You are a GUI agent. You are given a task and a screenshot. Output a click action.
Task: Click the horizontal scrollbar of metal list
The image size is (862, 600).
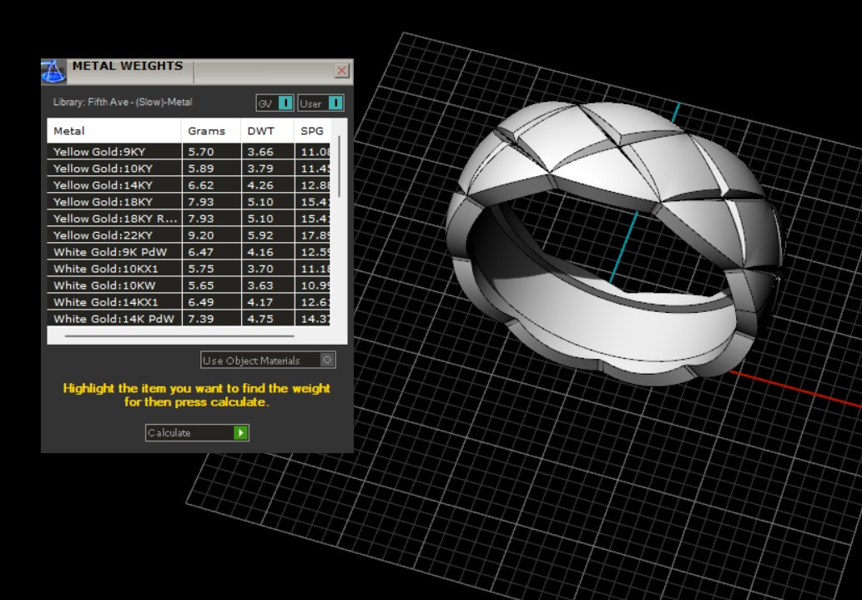(x=179, y=335)
